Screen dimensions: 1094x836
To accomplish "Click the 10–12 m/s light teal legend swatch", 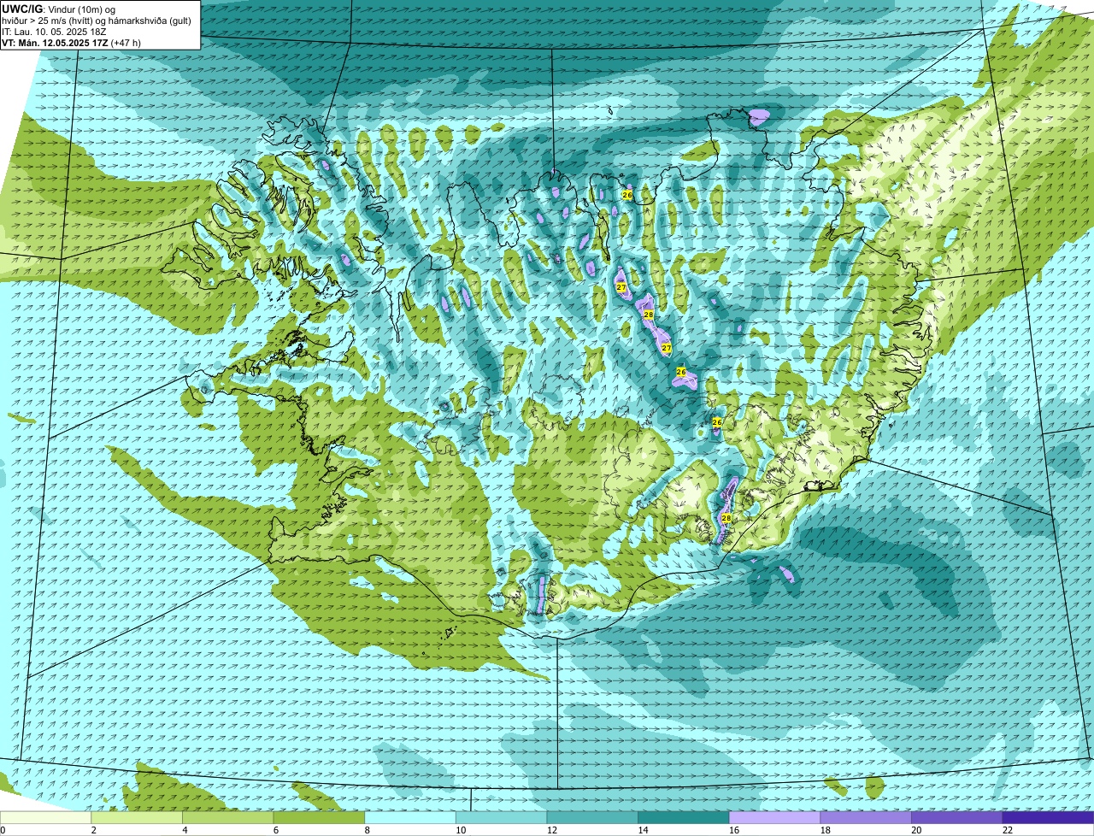I will tap(501, 817).
